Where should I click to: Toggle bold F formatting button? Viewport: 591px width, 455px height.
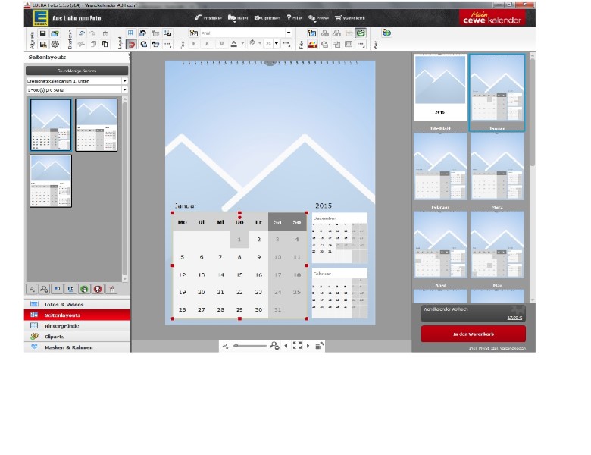(x=194, y=44)
